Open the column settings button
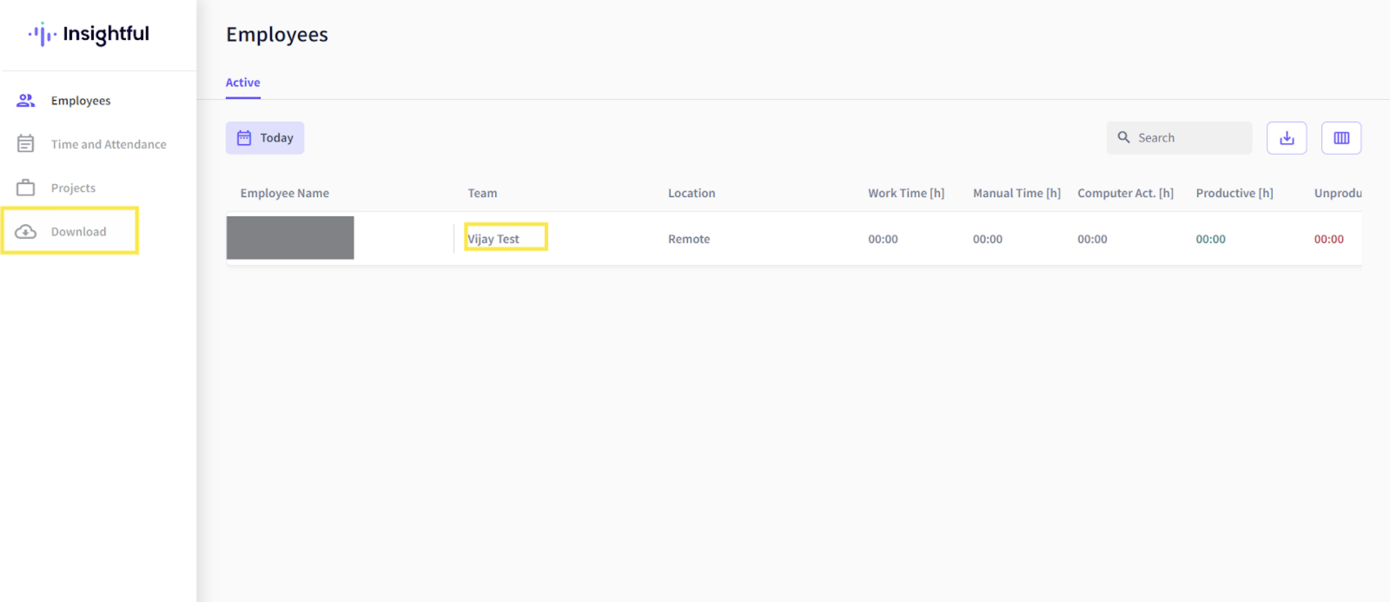 pyautogui.click(x=1341, y=138)
